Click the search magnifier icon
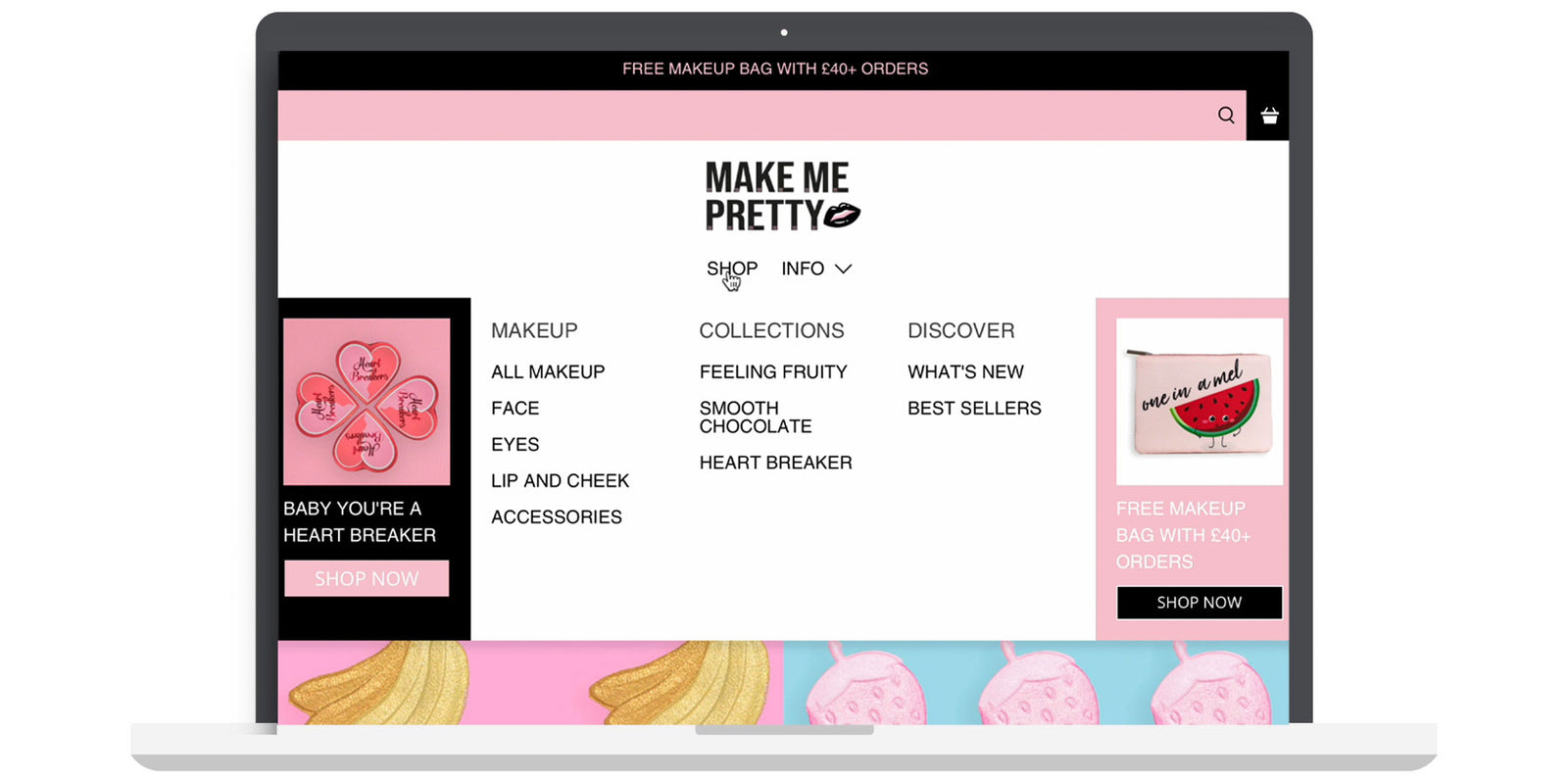The width and height of the screenshot is (1568, 784). [x=1226, y=116]
